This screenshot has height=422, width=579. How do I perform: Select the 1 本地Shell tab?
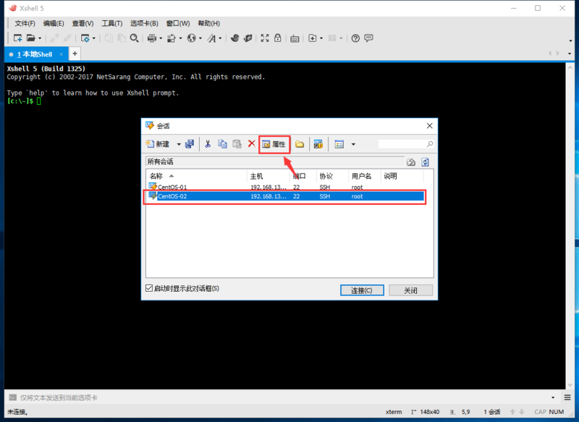click(x=35, y=54)
